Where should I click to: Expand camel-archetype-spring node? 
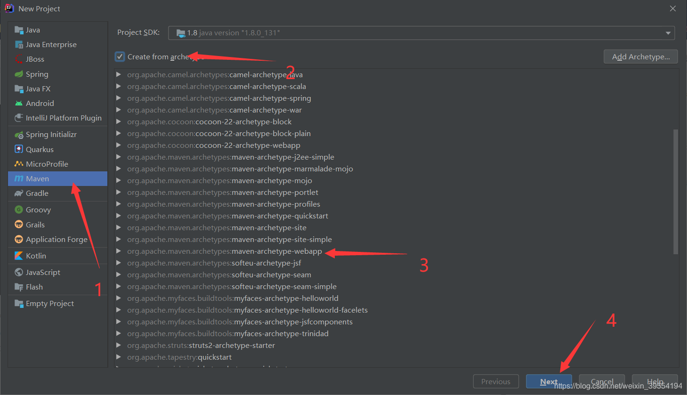119,98
